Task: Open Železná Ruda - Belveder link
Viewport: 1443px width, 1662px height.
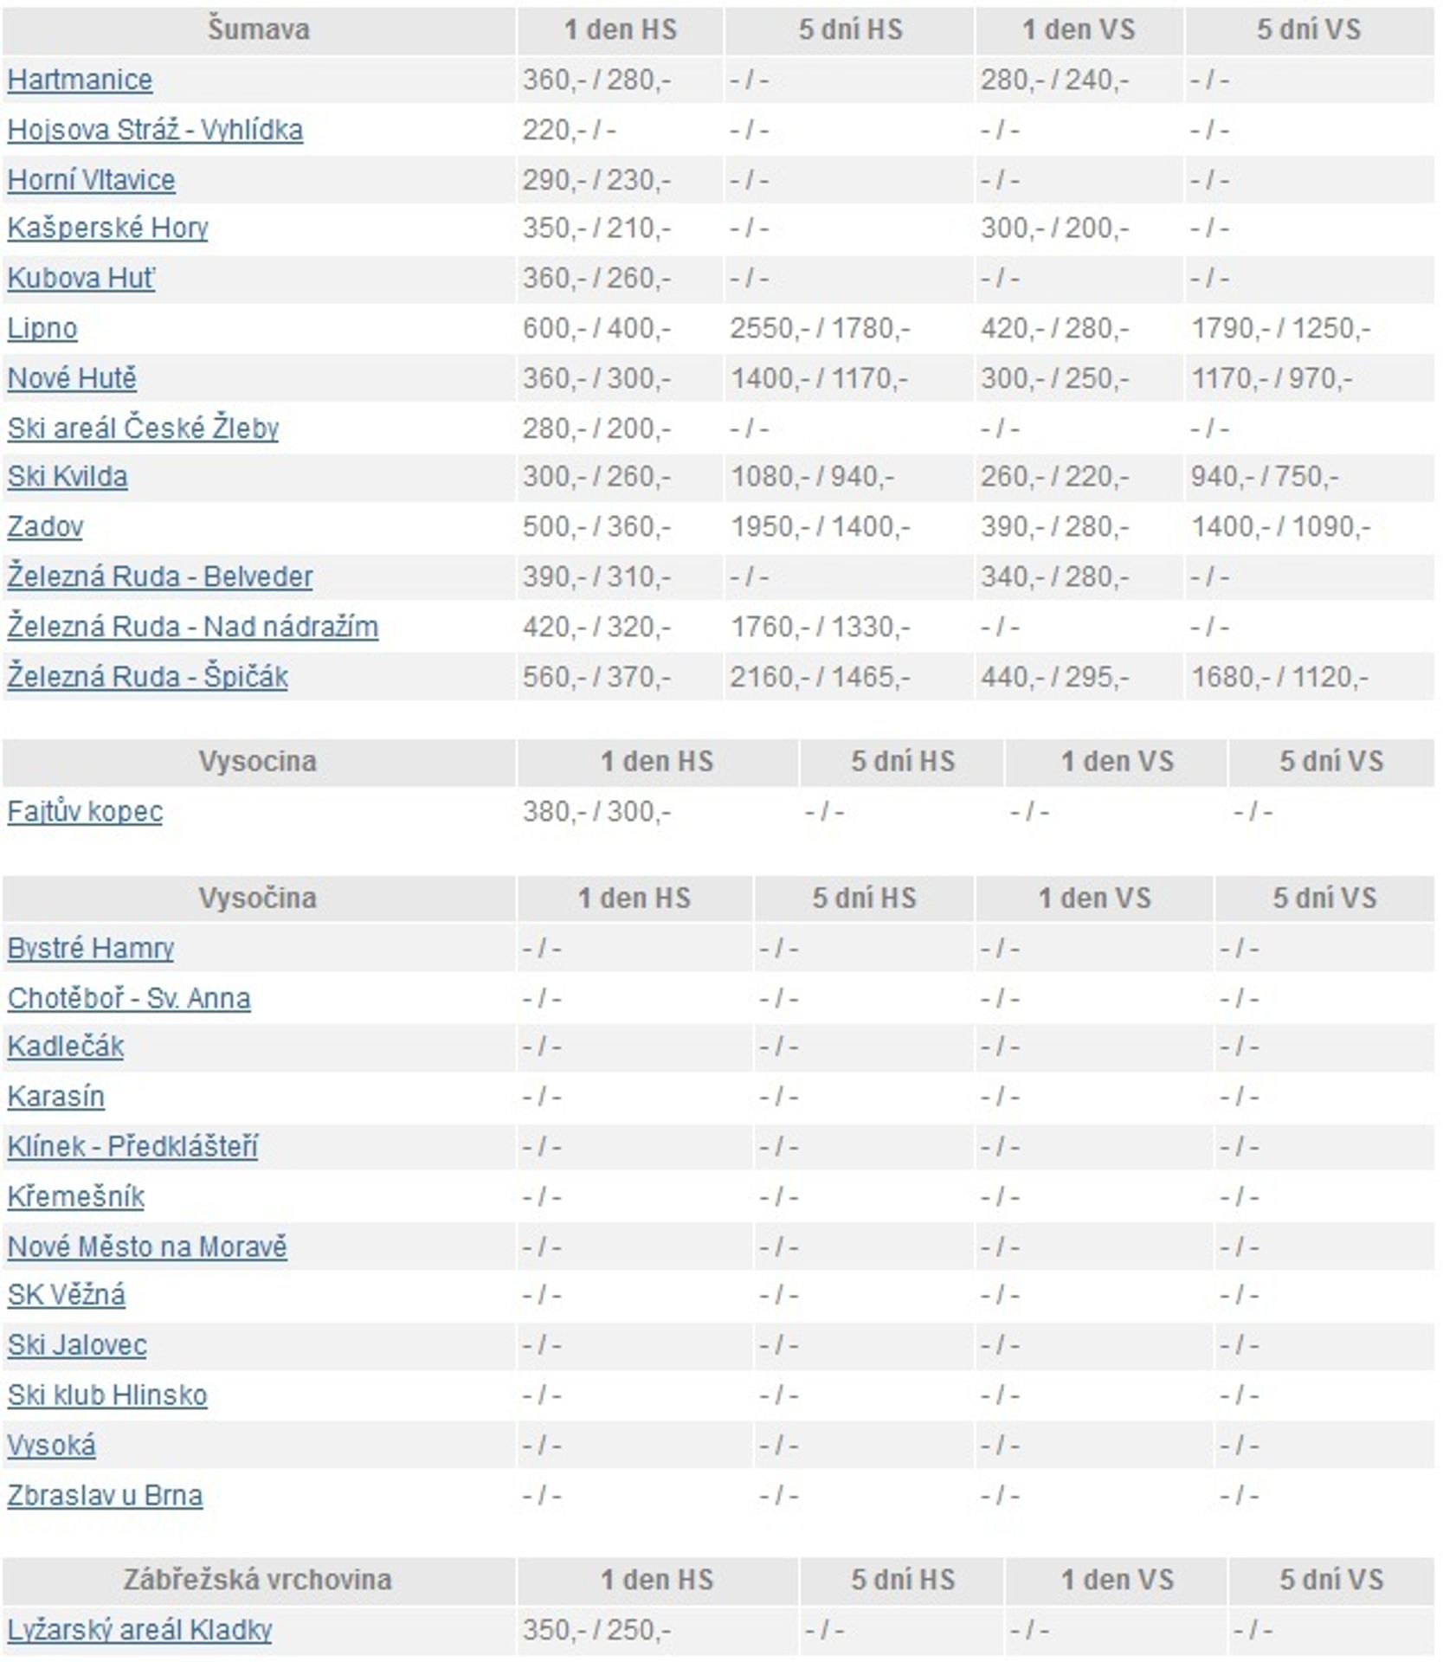Action: (159, 577)
